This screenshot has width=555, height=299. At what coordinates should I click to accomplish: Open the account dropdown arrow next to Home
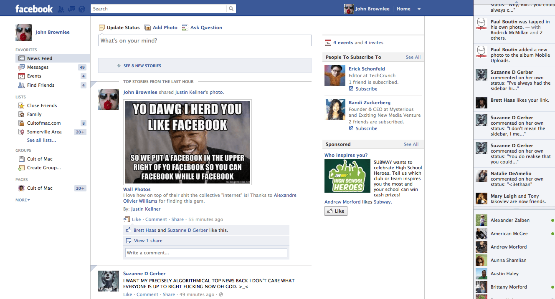pos(419,9)
